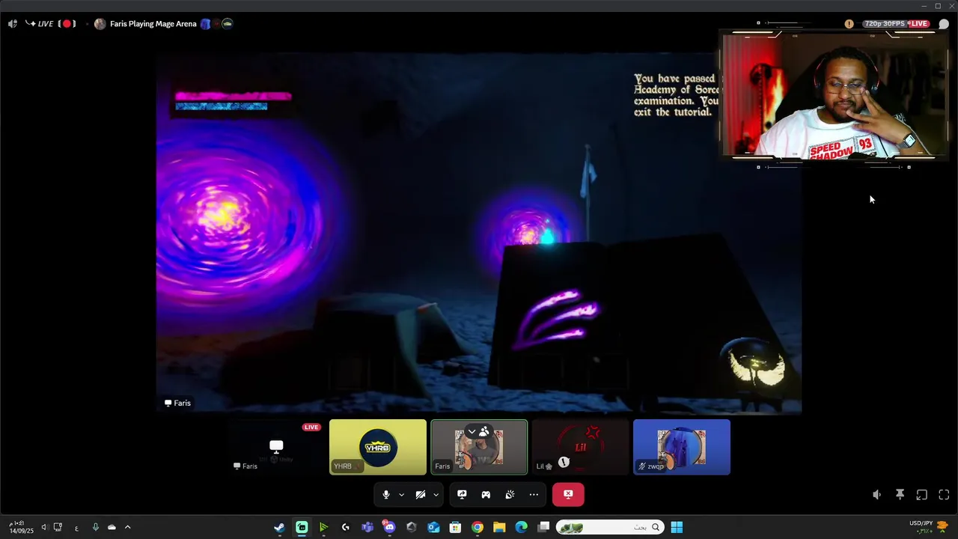Screen dimensions: 958x539
Task: Click the LIVE badge on stream tile
Action: [311, 427]
